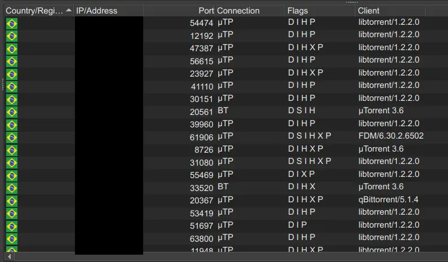Click the flag icon in port 33520 row
The width and height of the screenshot is (448, 262).
[12, 187]
